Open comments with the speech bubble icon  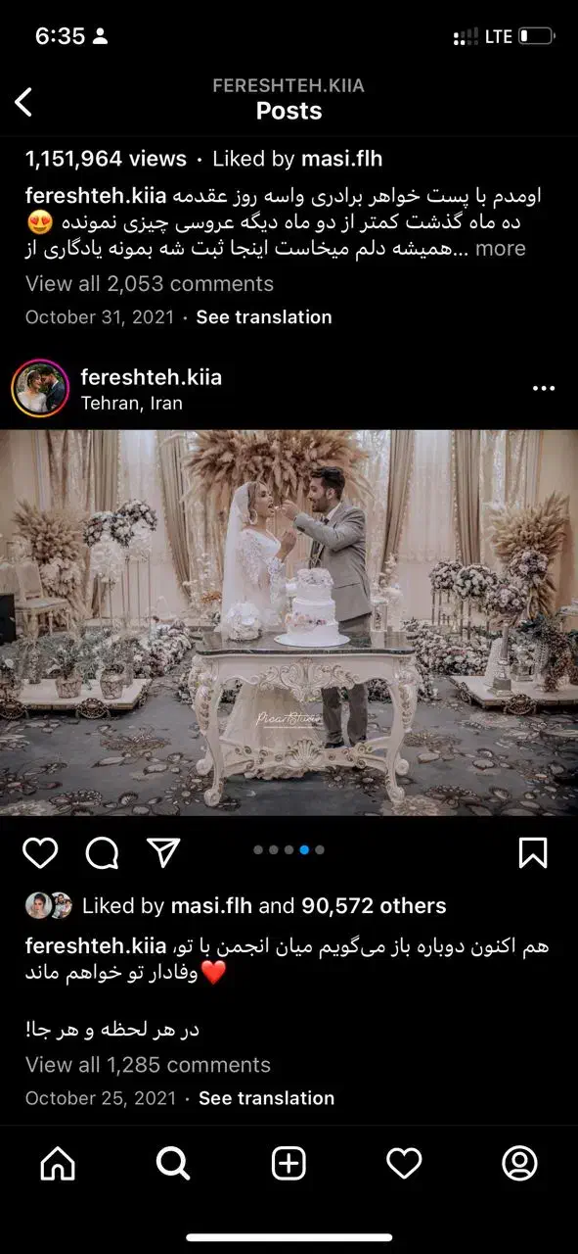[x=102, y=853]
